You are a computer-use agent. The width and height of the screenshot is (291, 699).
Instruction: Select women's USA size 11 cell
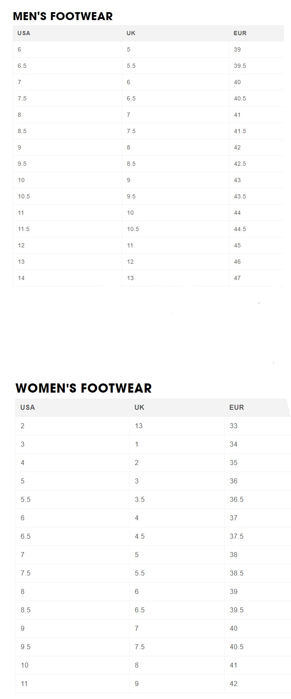pyautogui.click(x=24, y=684)
